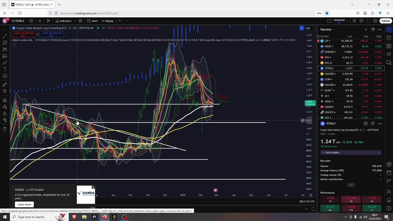Select the 6M performance tile
393x221 pixels.
coord(330,208)
